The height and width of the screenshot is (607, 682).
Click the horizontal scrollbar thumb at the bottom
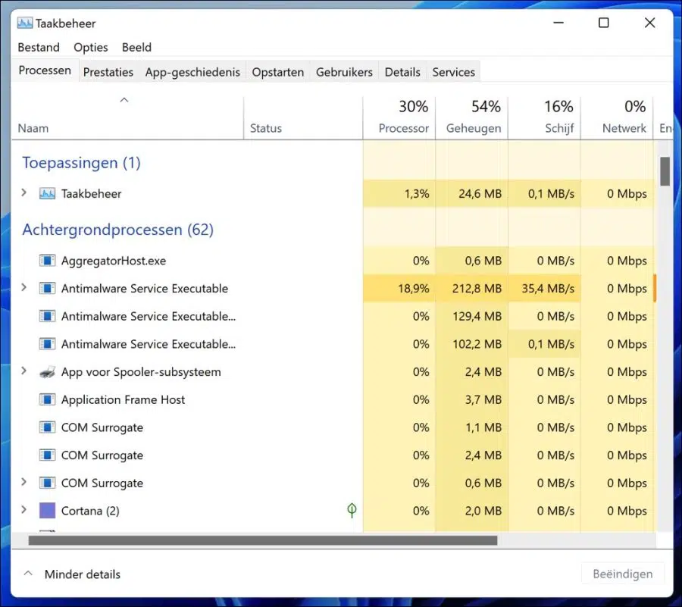point(263,540)
